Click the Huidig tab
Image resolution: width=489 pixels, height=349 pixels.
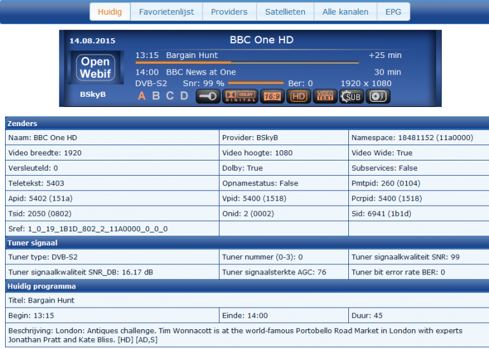tap(110, 11)
